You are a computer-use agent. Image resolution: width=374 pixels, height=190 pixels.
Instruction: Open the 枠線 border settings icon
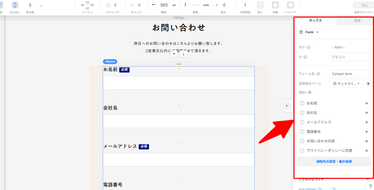[276, 5]
